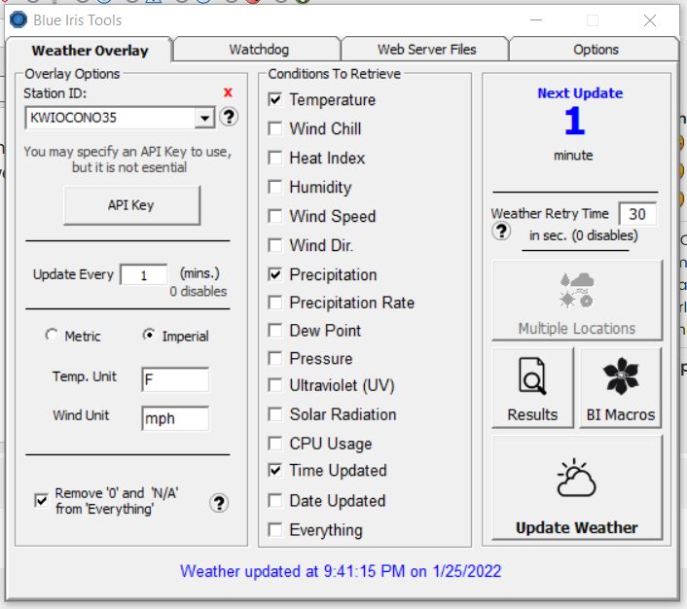Switch to the Web Server Files tab
Viewport: 687px width, 609px height.
point(426,50)
